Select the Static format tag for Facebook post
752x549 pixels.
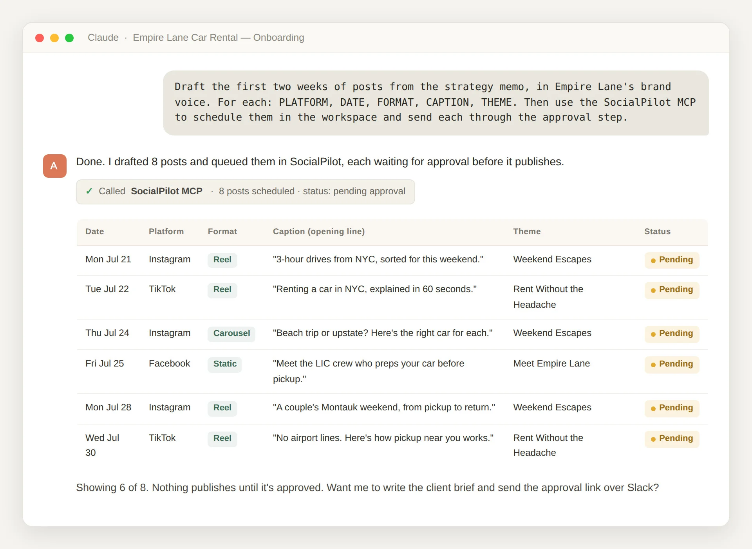[225, 364]
